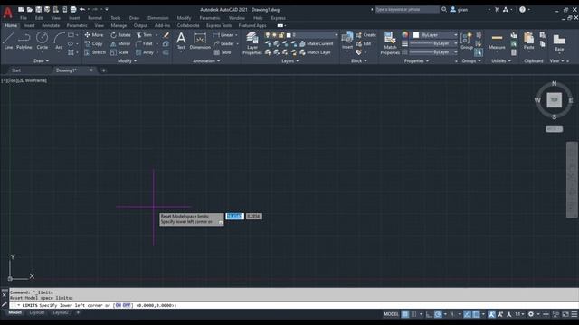Click the Rotate tool

tap(120, 35)
